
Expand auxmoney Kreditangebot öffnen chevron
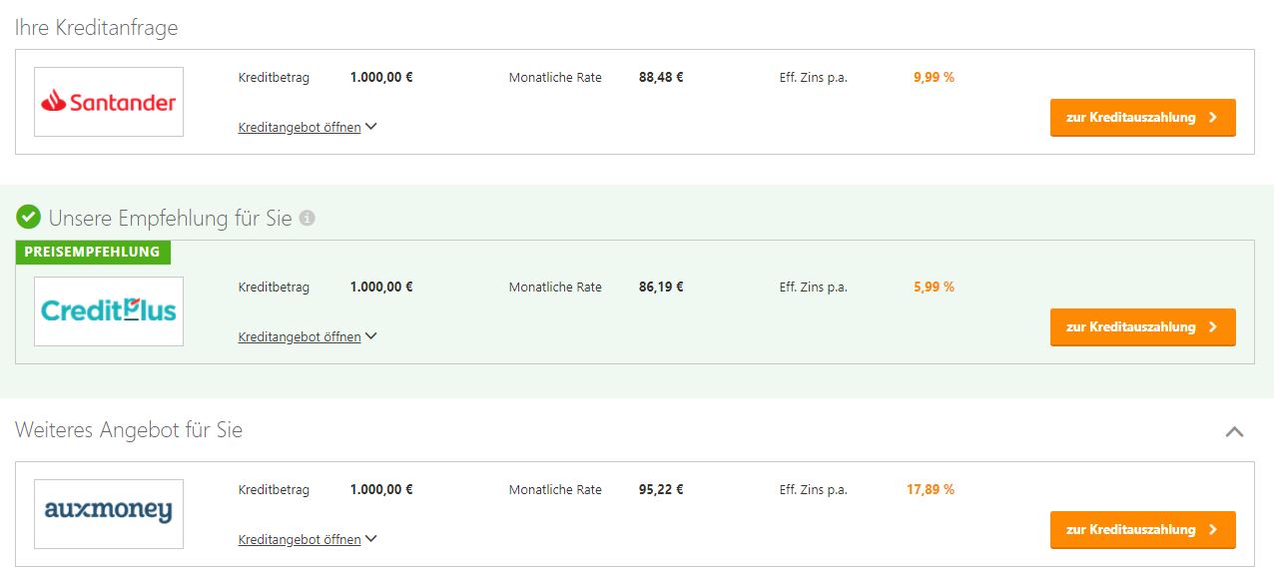coord(370,539)
